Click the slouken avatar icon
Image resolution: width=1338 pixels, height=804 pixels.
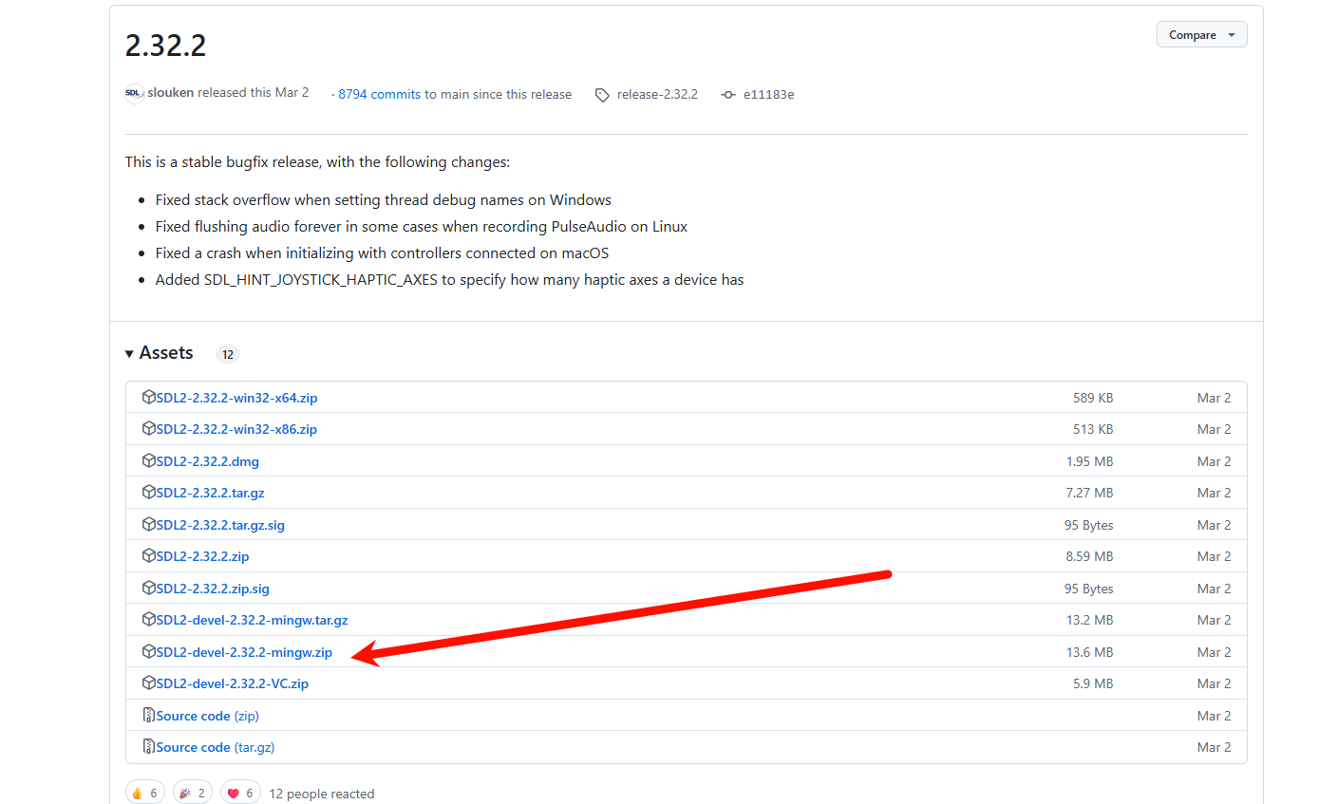point(134,93)
